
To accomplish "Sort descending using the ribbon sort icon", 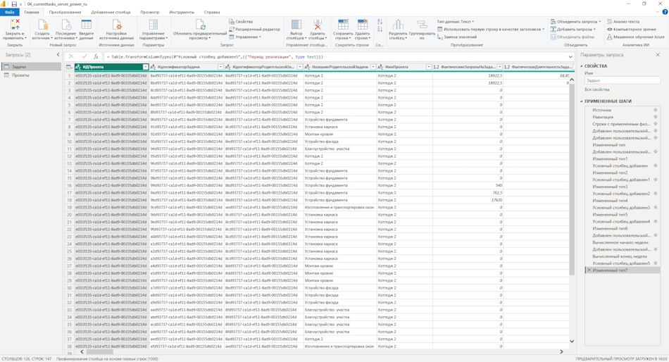I will pyautogui.click(x=380, y=29).
